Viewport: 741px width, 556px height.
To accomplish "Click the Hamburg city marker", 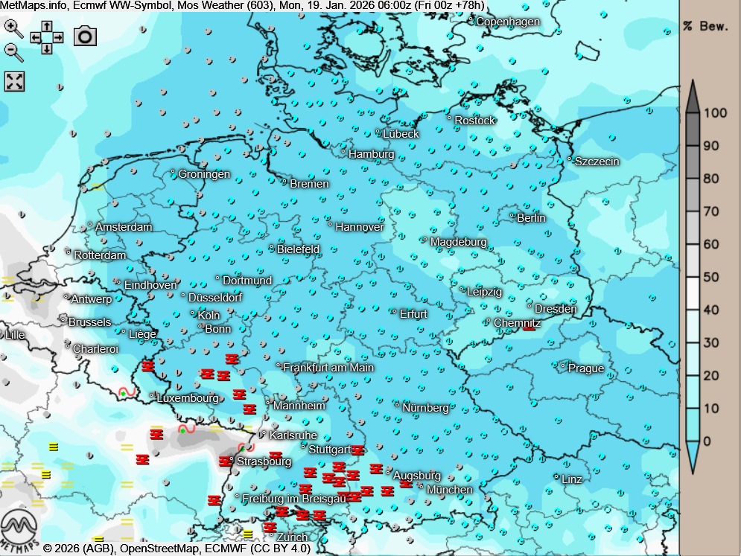I will point(343,152).
